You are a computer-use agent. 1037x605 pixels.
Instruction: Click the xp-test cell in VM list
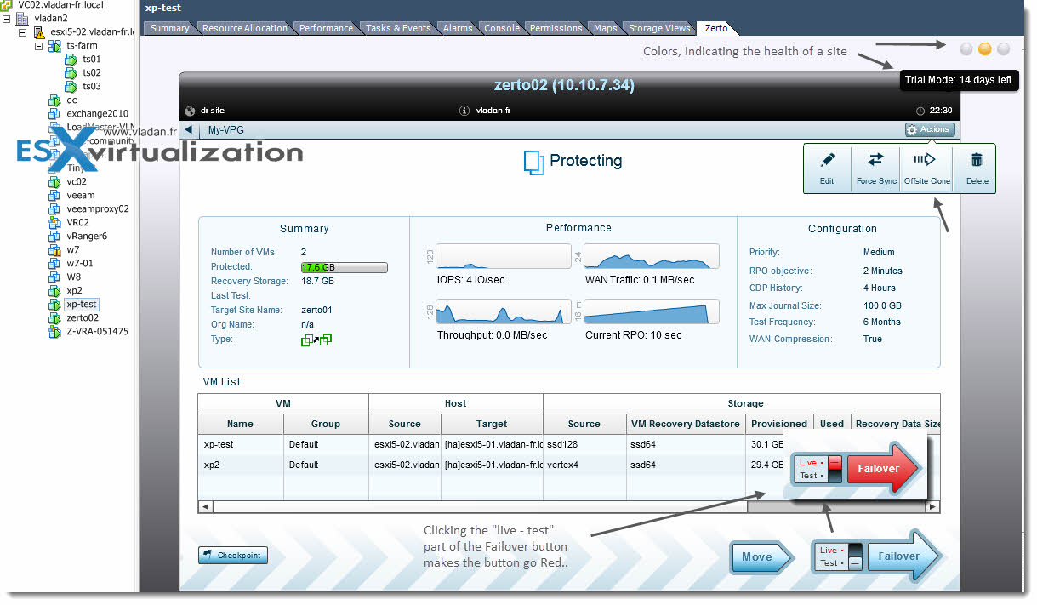tap(241, 444)
